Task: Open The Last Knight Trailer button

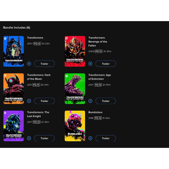Action: [x=44, y=138]
